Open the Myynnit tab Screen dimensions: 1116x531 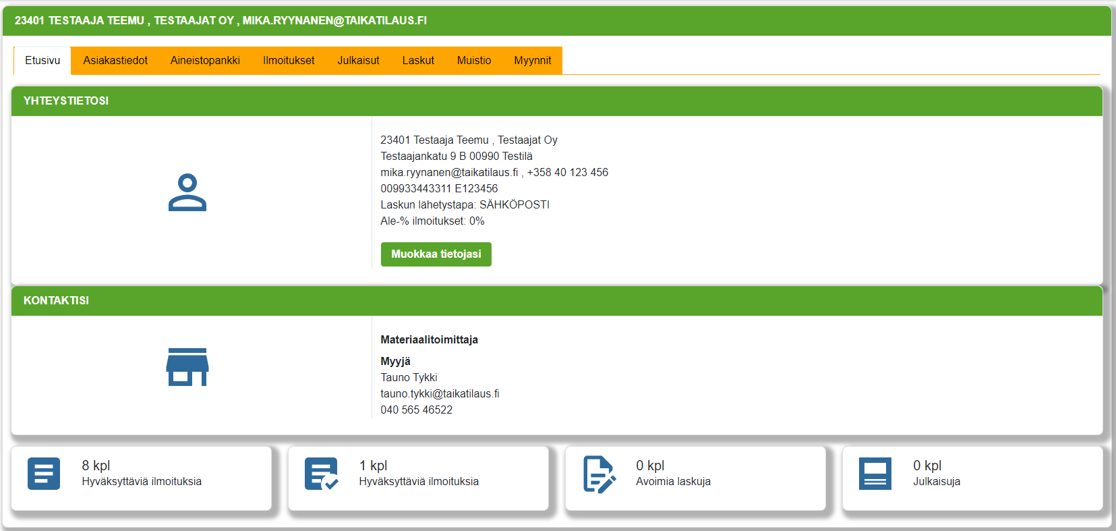[533, 61]
